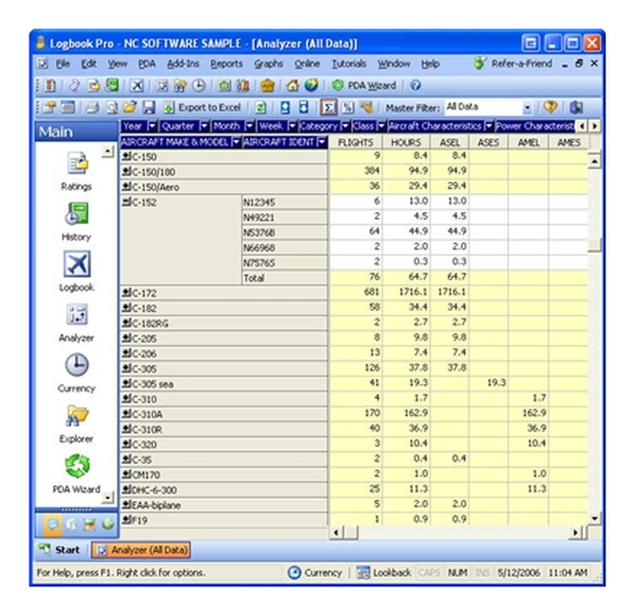Click the FLIGHTS column header

[x=355, y=142]
